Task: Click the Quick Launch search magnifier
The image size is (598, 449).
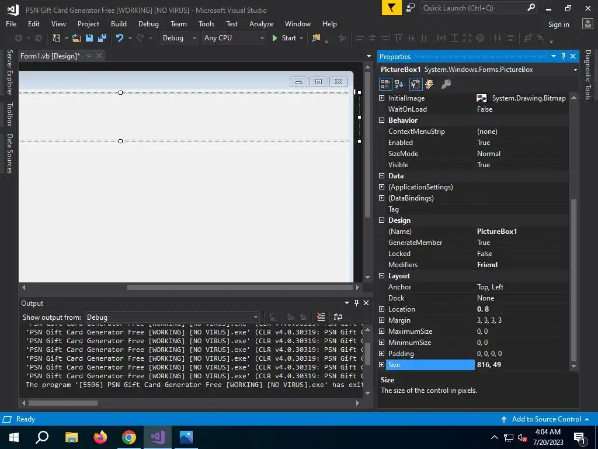Action: coord(530,8)
